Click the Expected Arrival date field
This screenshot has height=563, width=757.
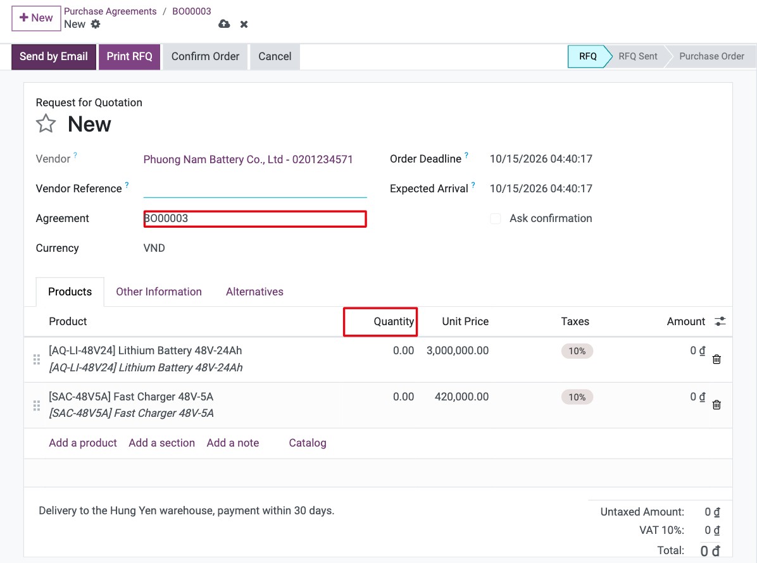(541, 189)
